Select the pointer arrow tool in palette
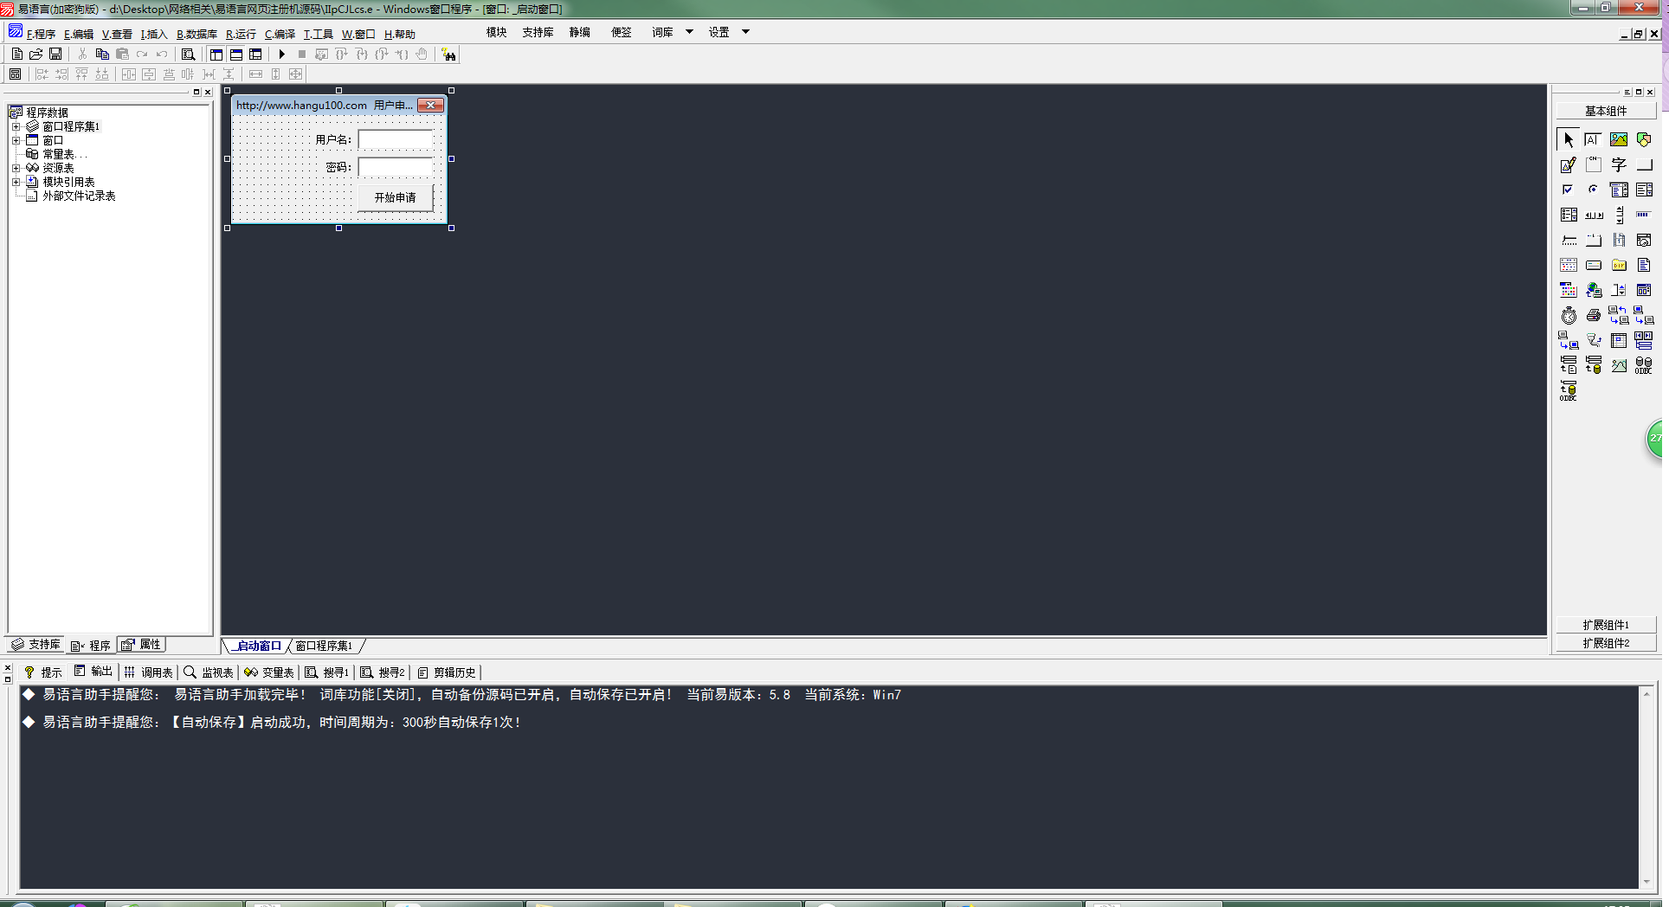This screenshot has height=907, width=1669. [1568, 140]
